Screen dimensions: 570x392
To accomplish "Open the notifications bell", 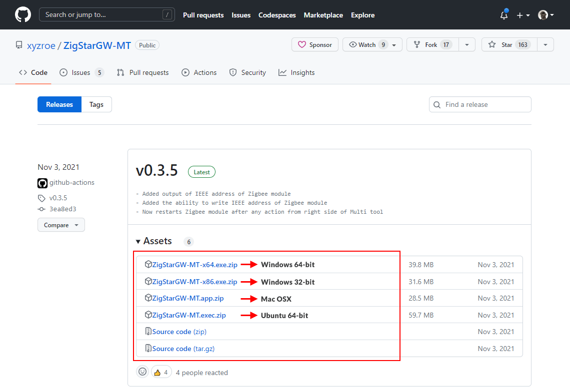I will click(x=504, y=15).
